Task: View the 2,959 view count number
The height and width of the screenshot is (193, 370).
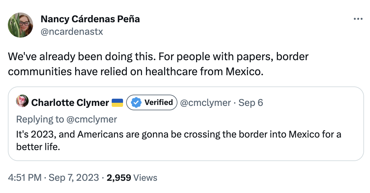Action: point(119,178)
